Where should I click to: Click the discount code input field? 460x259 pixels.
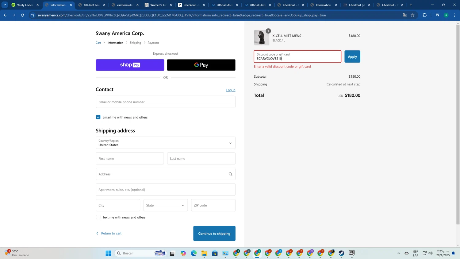click(x=297, y=56)
